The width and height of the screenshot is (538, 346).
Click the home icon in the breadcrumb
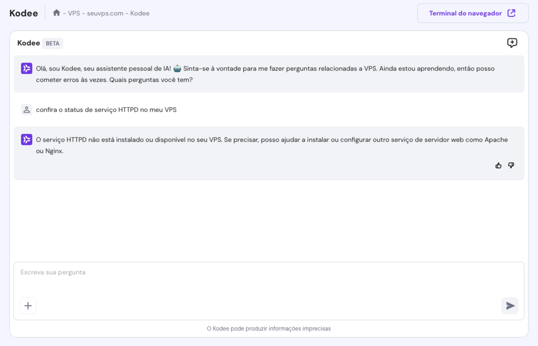(x=56, y=13)
